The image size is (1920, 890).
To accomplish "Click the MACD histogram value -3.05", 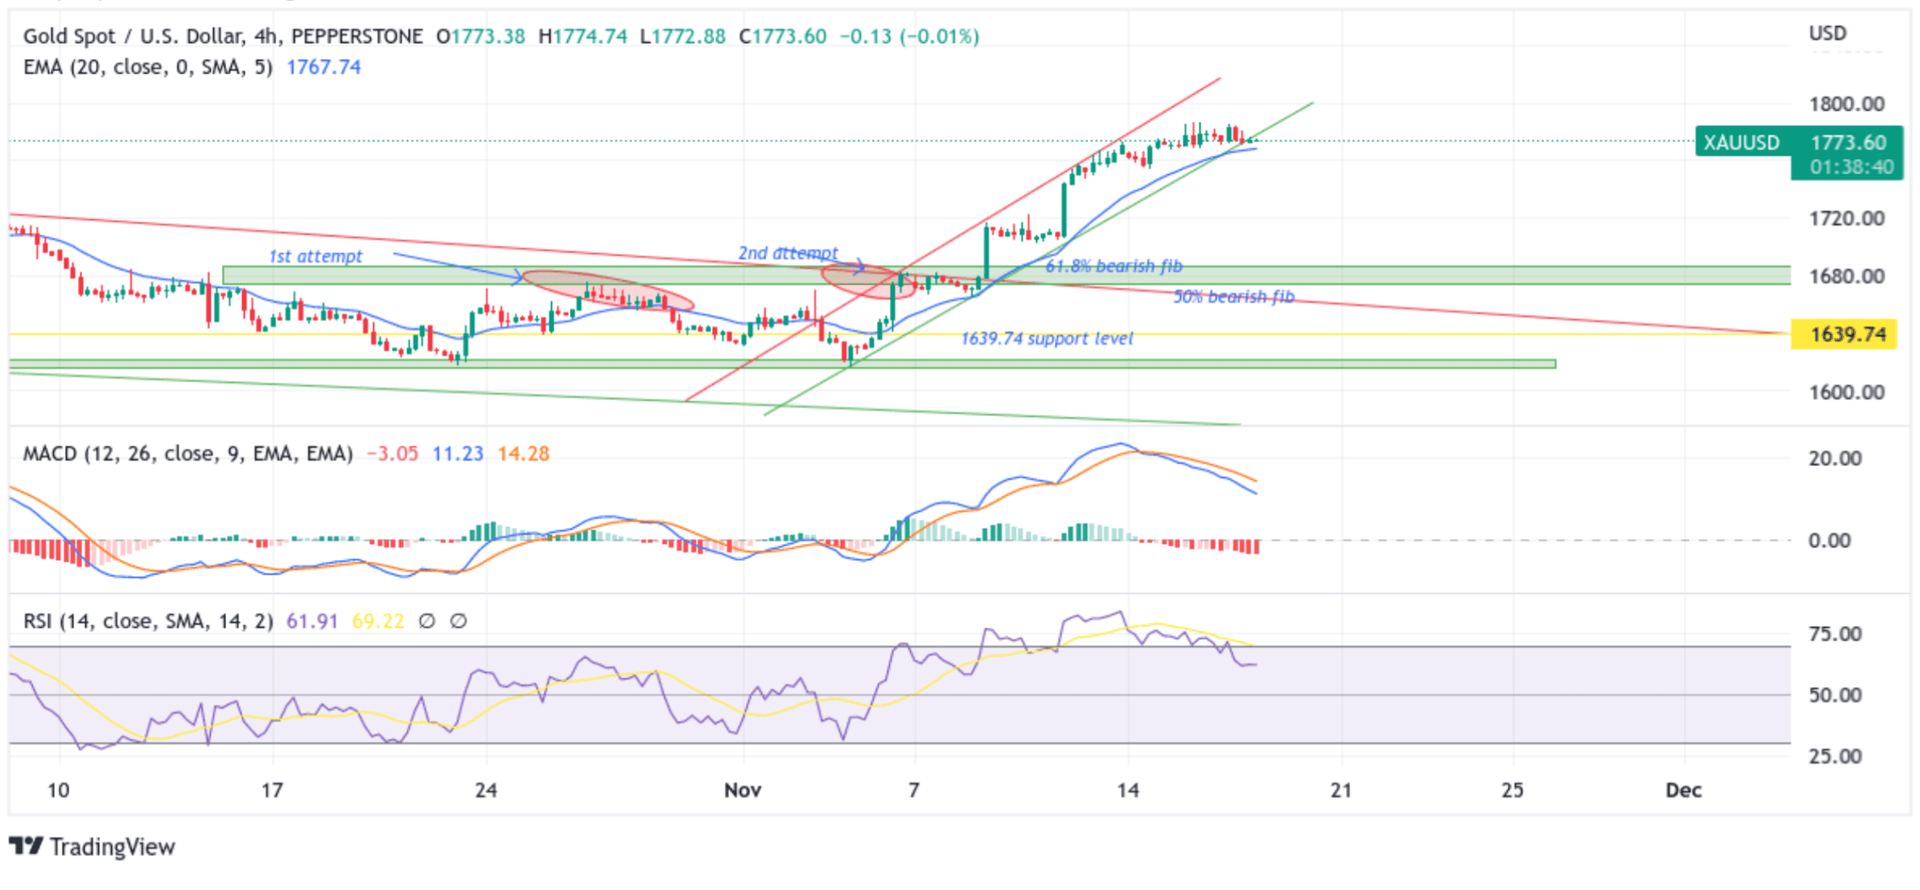I will point(393,453).
